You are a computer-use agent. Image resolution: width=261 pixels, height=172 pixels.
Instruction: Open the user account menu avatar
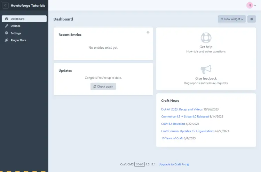[x=250, y=5]
